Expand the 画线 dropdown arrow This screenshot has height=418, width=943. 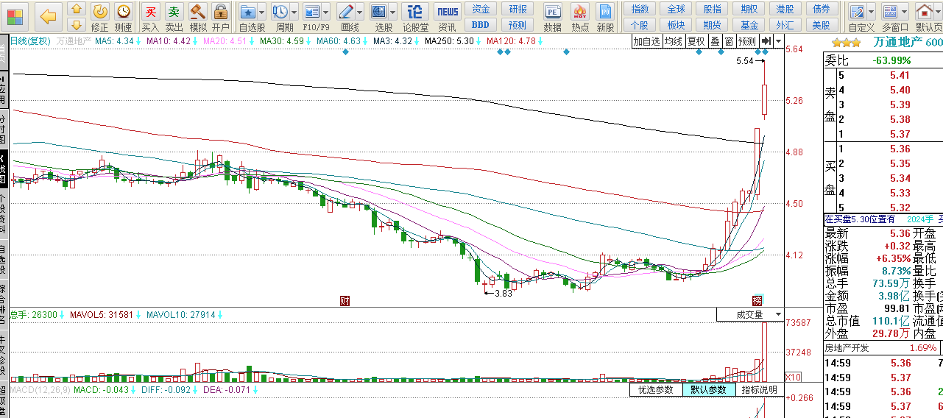[x=360, y=13]
